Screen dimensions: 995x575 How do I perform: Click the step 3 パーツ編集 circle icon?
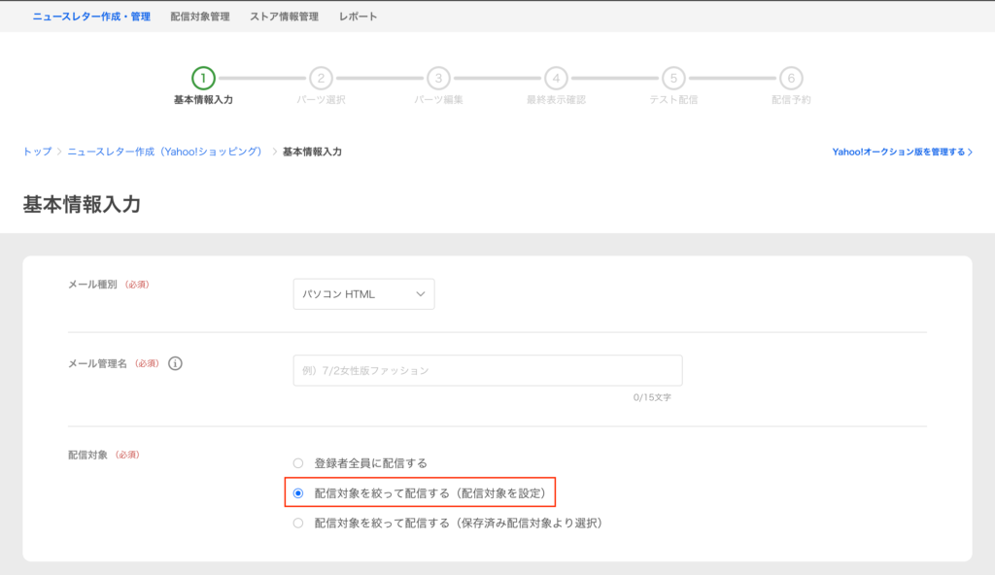(438, 78)
